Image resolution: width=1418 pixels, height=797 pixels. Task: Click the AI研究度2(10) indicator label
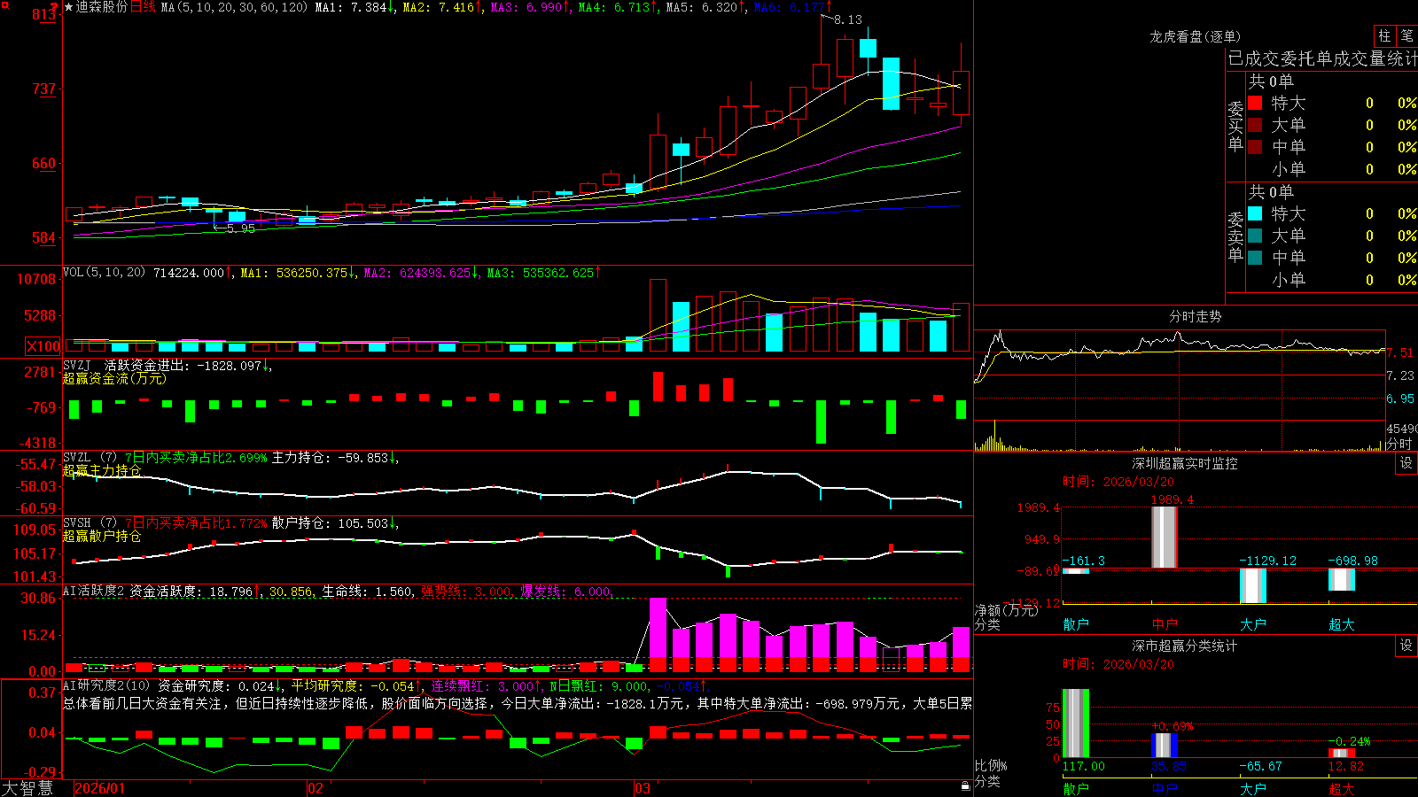point(106,685)
